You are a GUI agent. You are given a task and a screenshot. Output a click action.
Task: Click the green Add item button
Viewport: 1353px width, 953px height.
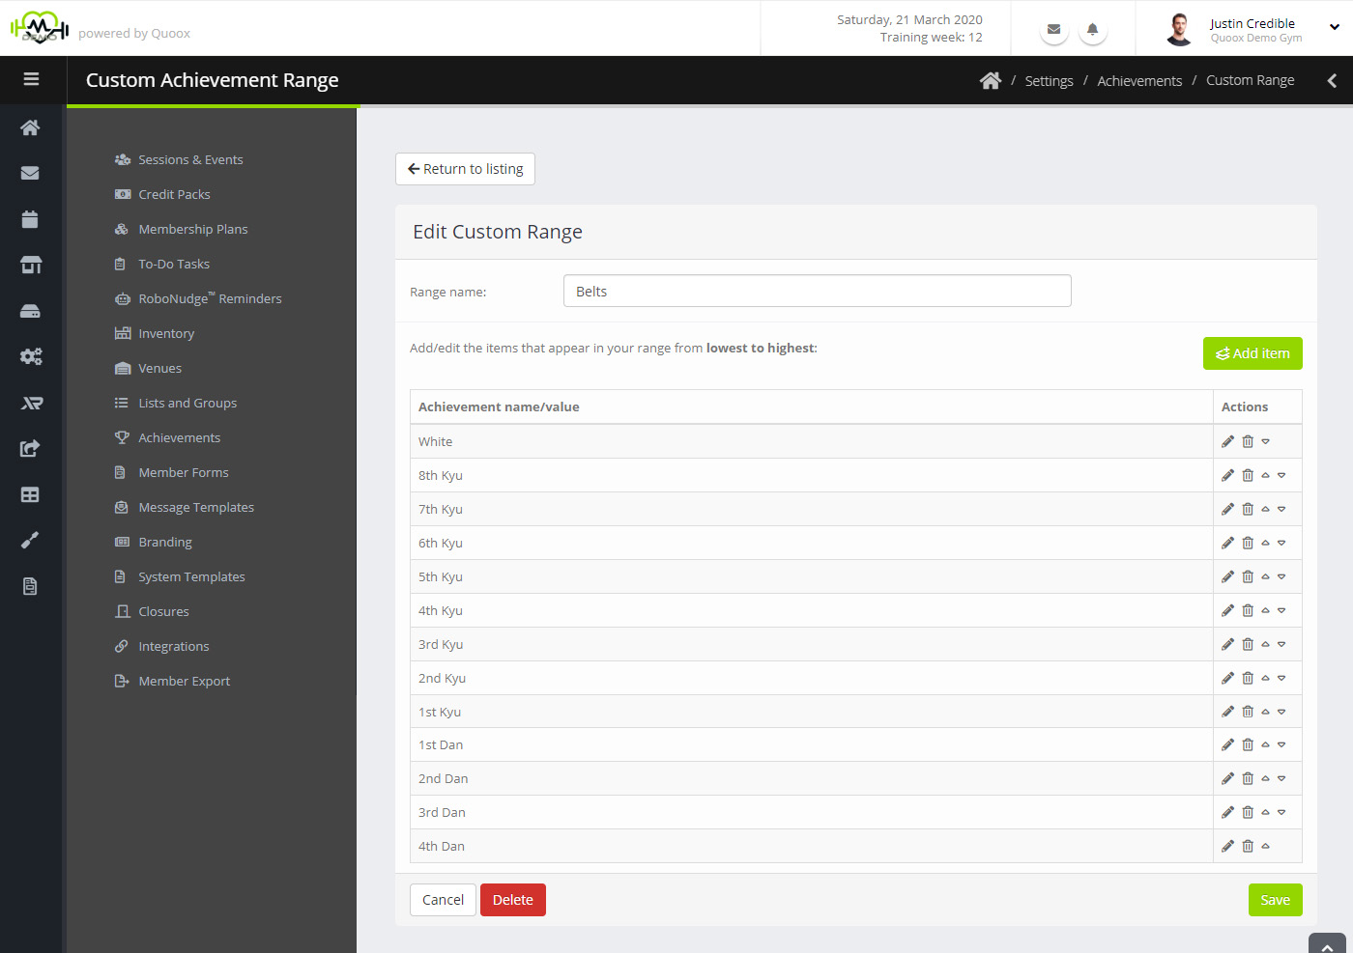pos(1252,353)
